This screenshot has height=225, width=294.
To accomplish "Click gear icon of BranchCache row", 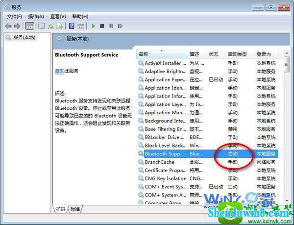I will pyautogui.click(x=141, y=162).
